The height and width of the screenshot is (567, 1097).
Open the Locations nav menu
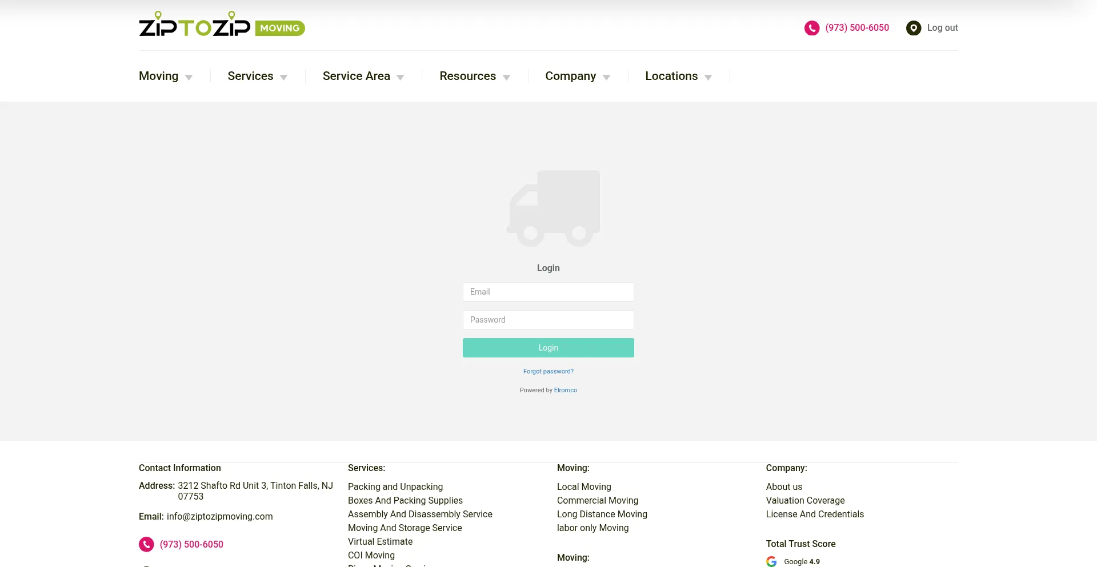tap(671, 76)
